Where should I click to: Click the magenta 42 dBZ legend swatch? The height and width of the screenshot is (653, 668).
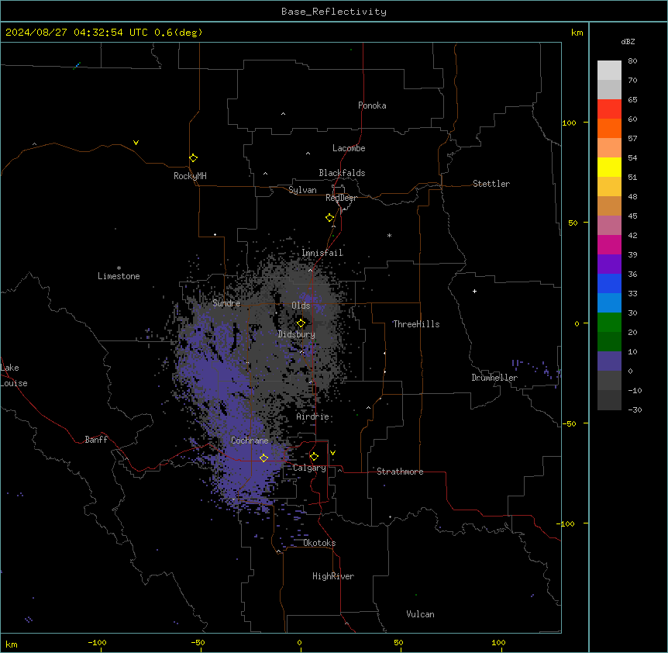click(609, 244)
